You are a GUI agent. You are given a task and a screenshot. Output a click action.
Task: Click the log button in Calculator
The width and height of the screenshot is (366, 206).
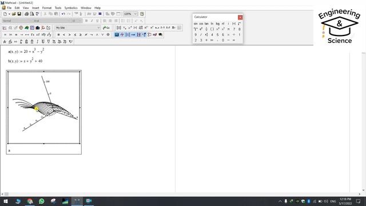coord(217,23)
